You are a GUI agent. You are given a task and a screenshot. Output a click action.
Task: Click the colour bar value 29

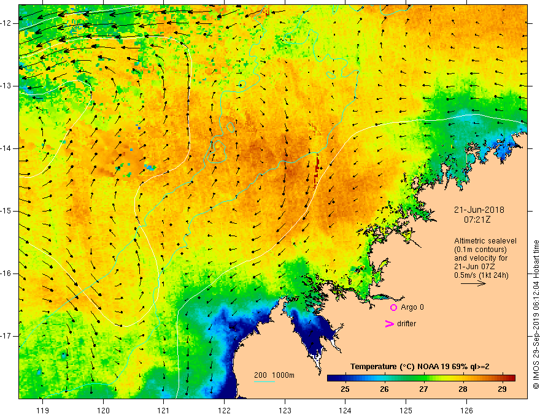(x=502, y=389)
